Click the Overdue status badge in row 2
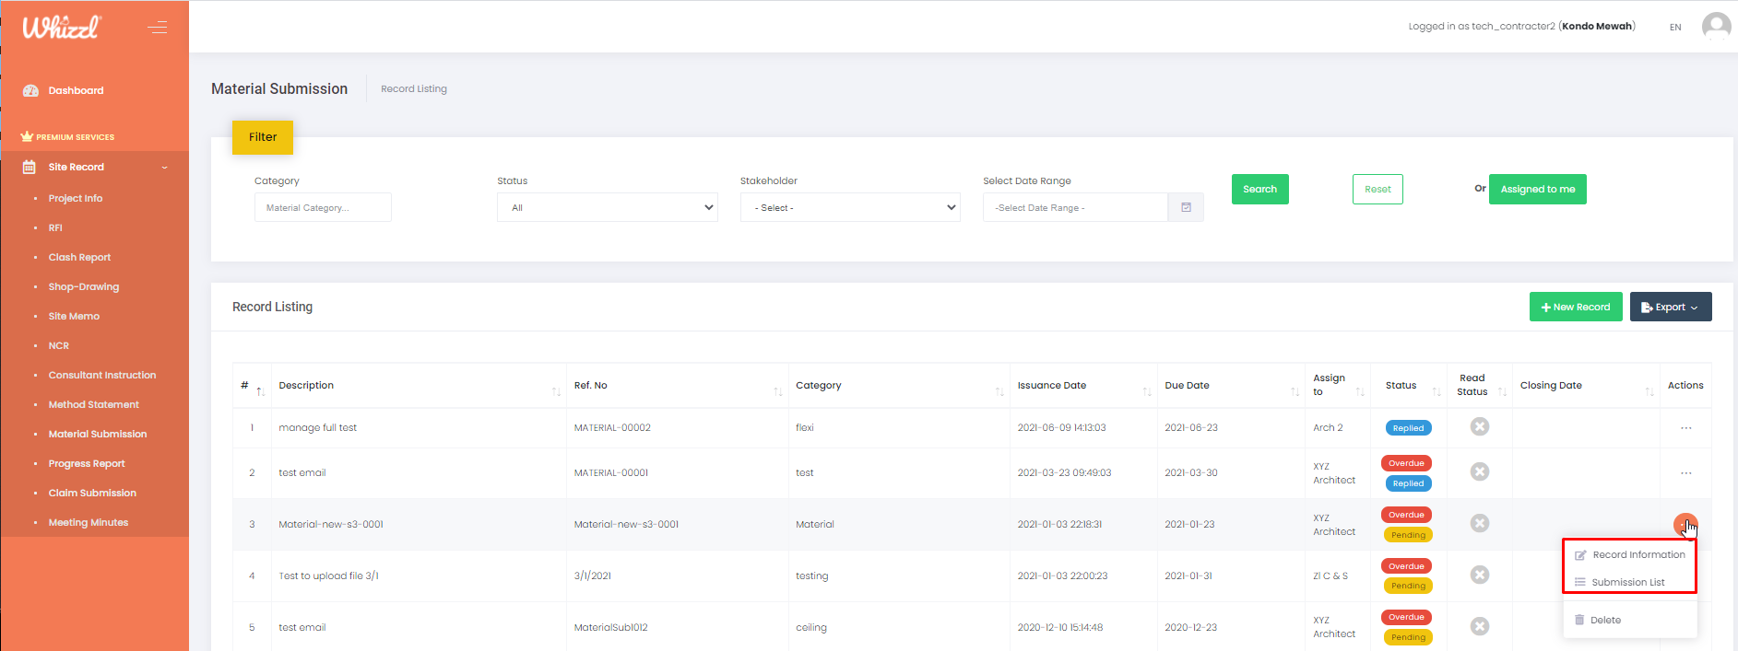The height and width of the screenshot is (651, 1738). click(1406, 463)
